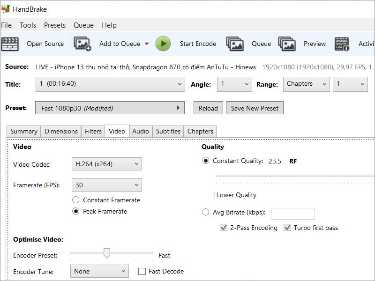Expand the Angle dropdown
375x281 pixels.
234,84
